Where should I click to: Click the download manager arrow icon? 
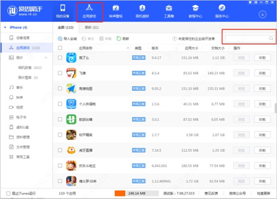pyautogui.click(x=262, y=14)
